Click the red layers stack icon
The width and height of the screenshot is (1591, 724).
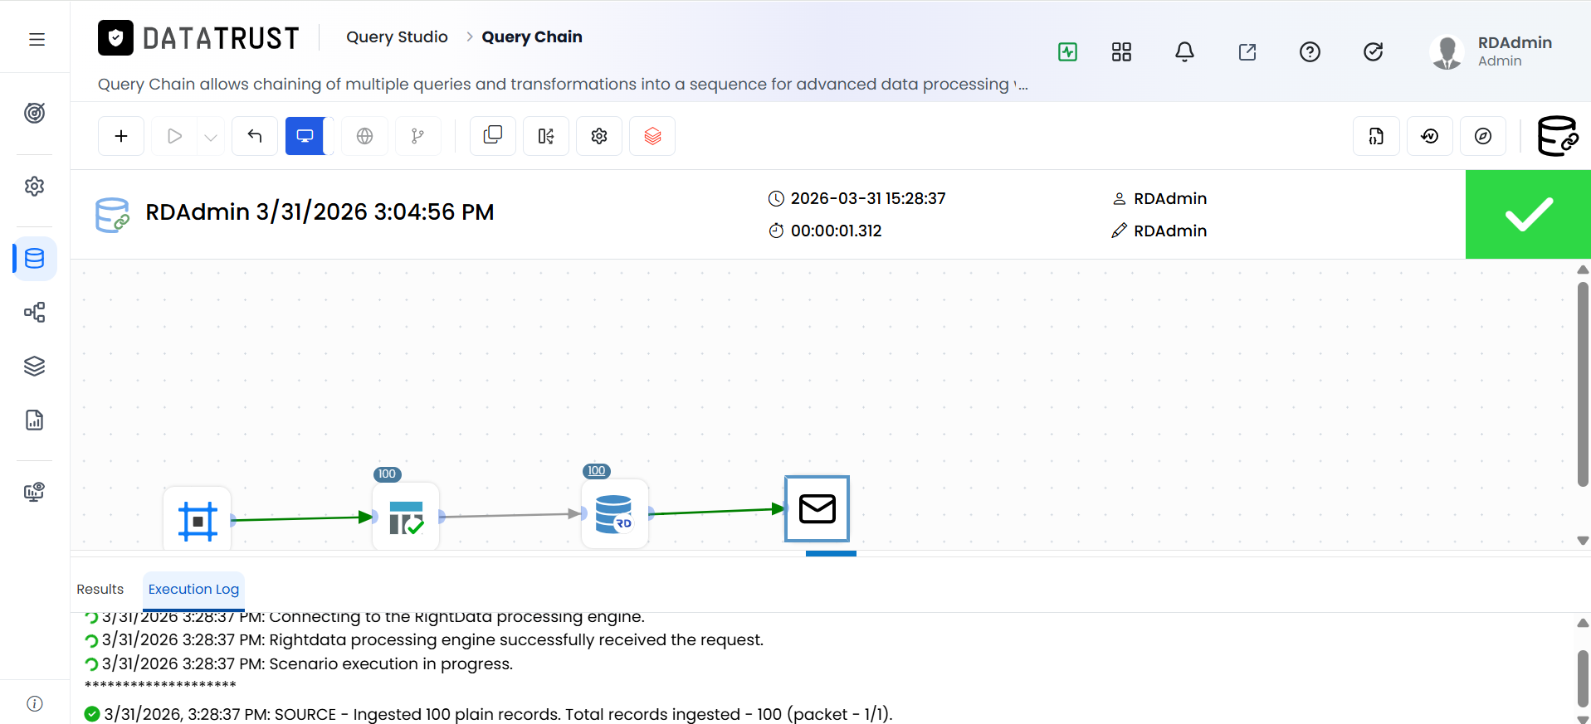click(652, 136)
